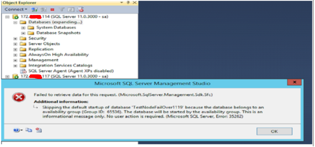Click the Management folder icon
The image size is (315, 147).
point(23,60)
